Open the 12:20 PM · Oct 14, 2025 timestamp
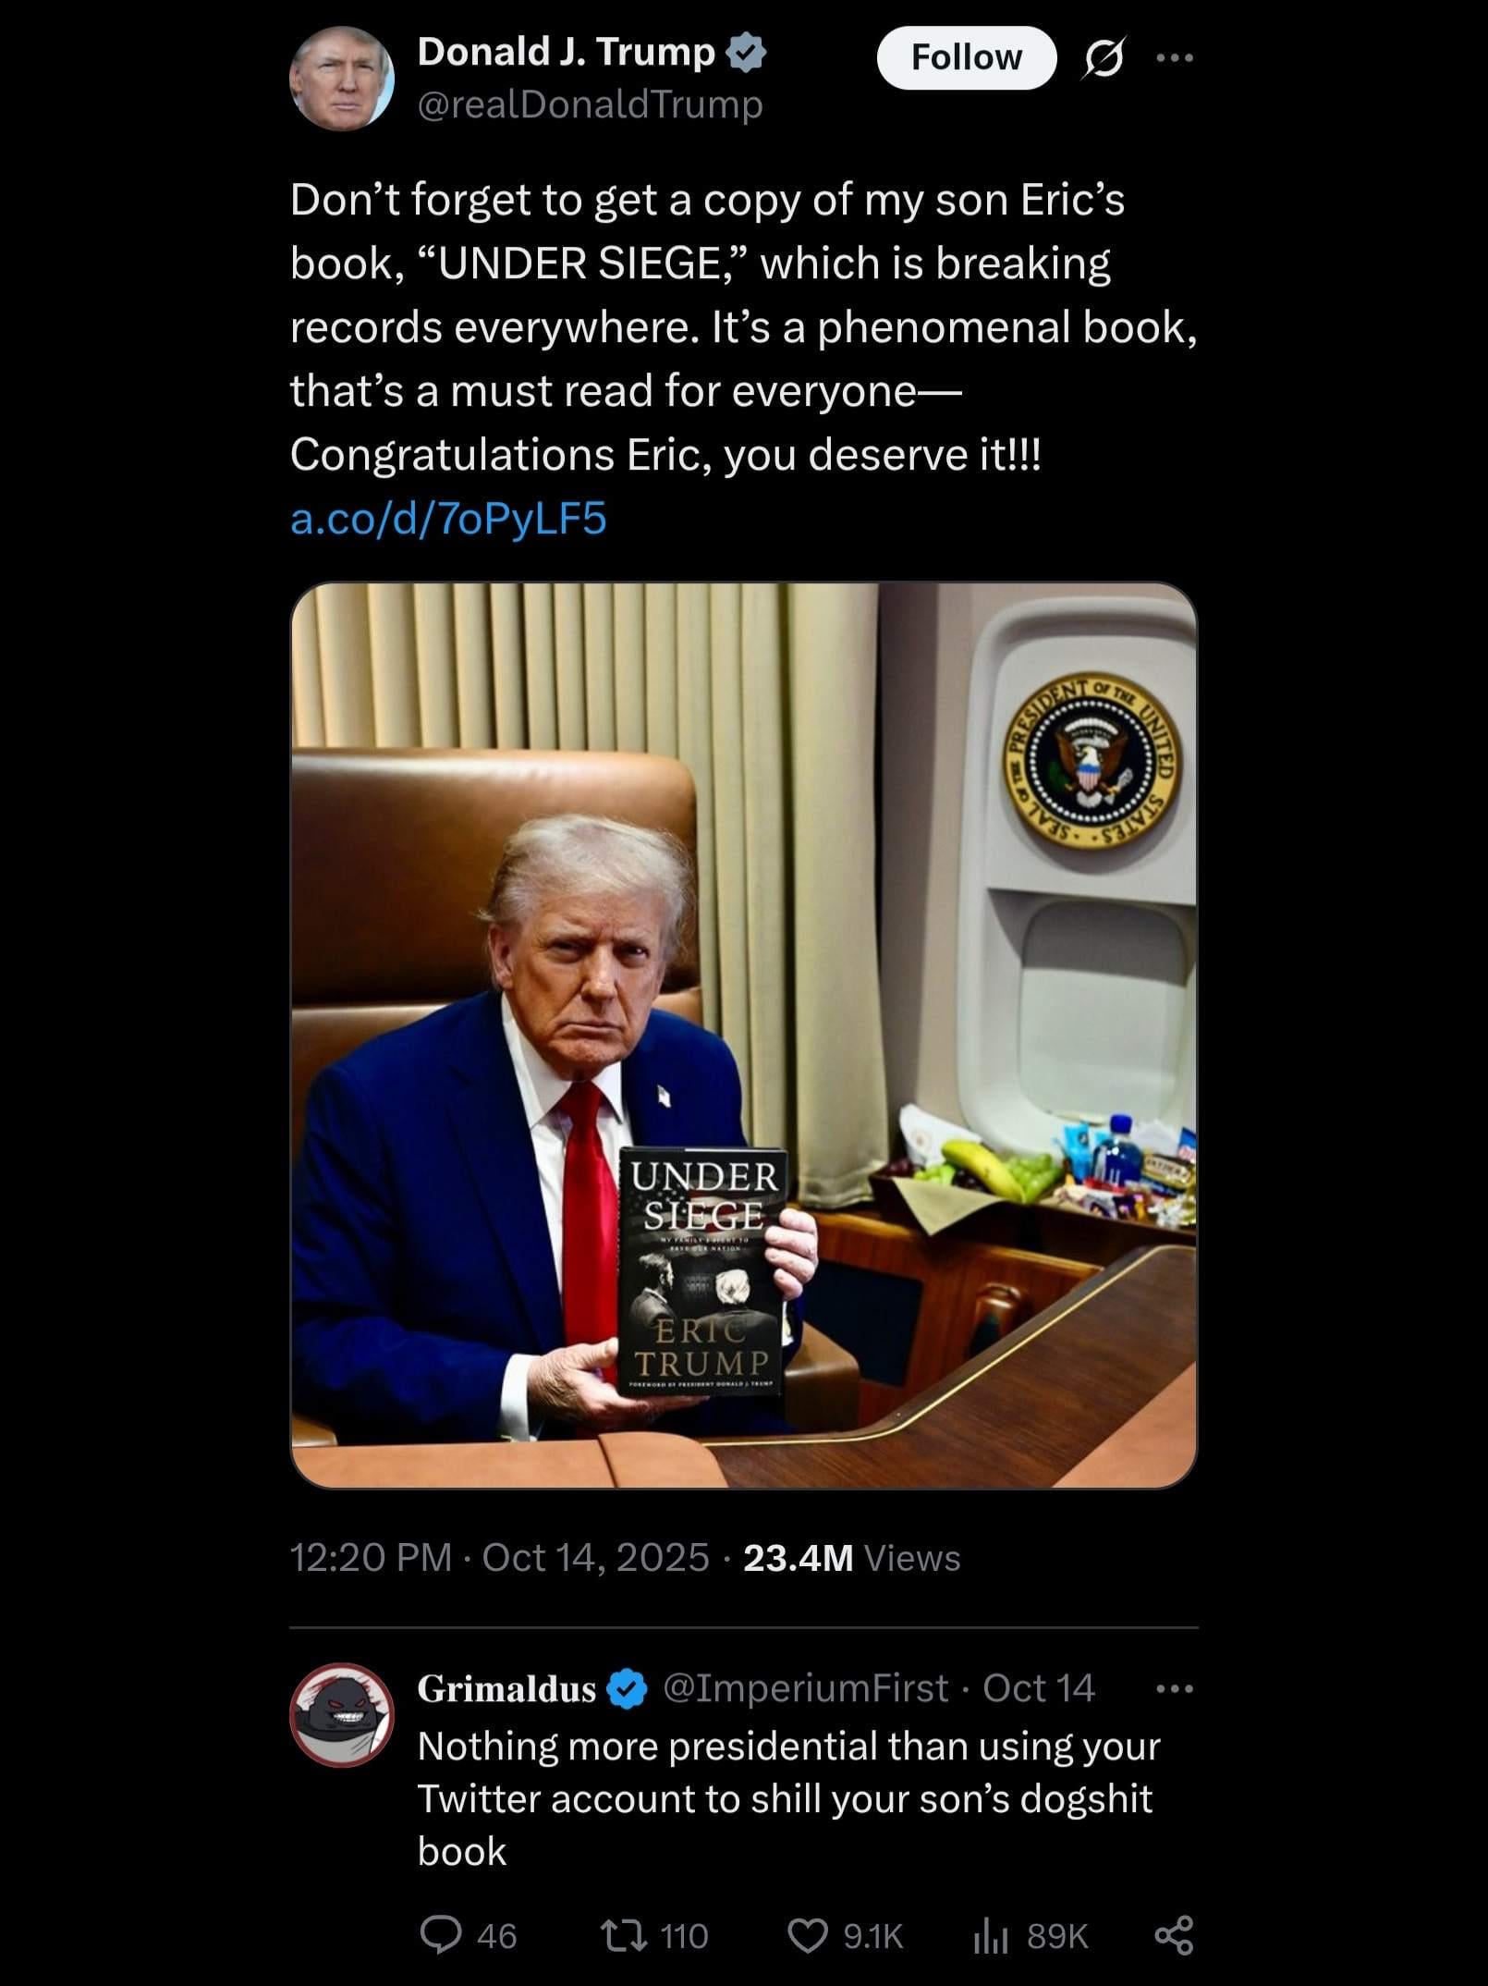Viewport: 1488px width, 1986px height. (499, 1558)
